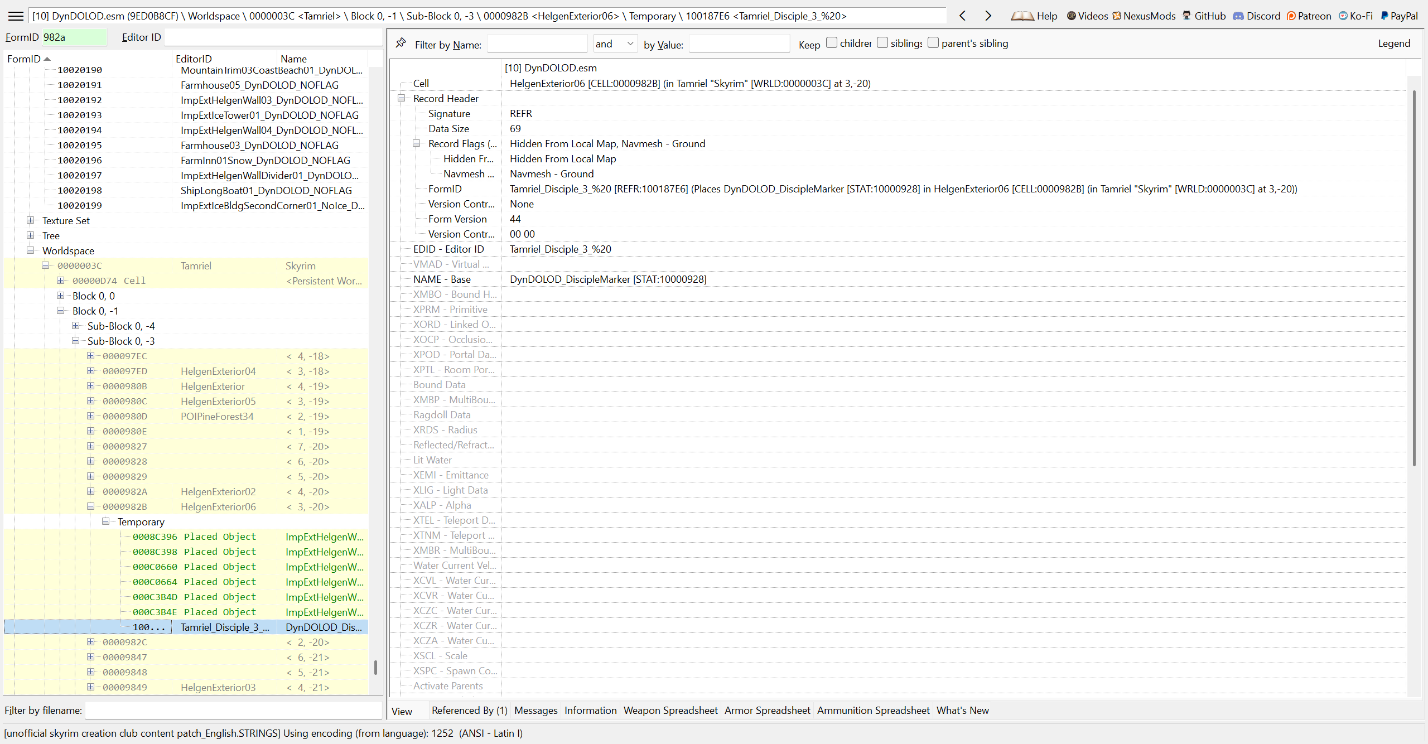1428x744 pixels.
Task: Click the Legend button
Action: pyautogui.click(x=1393, y=44)
